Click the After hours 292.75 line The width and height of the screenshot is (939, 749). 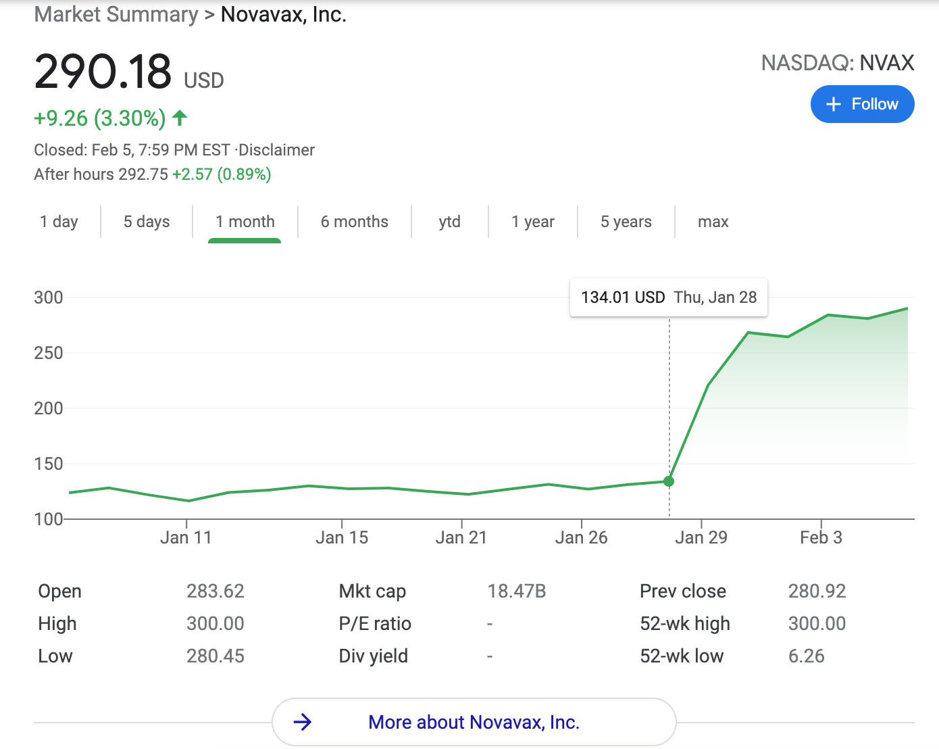(x=153, y=174)
